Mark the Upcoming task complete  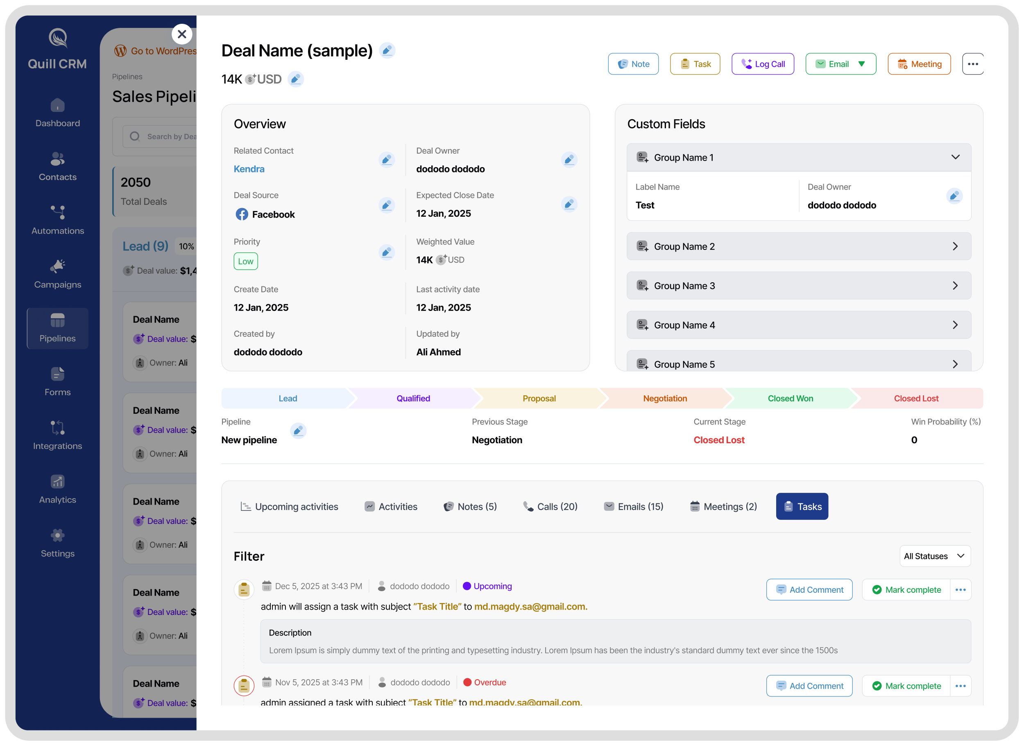pos(906,590)
